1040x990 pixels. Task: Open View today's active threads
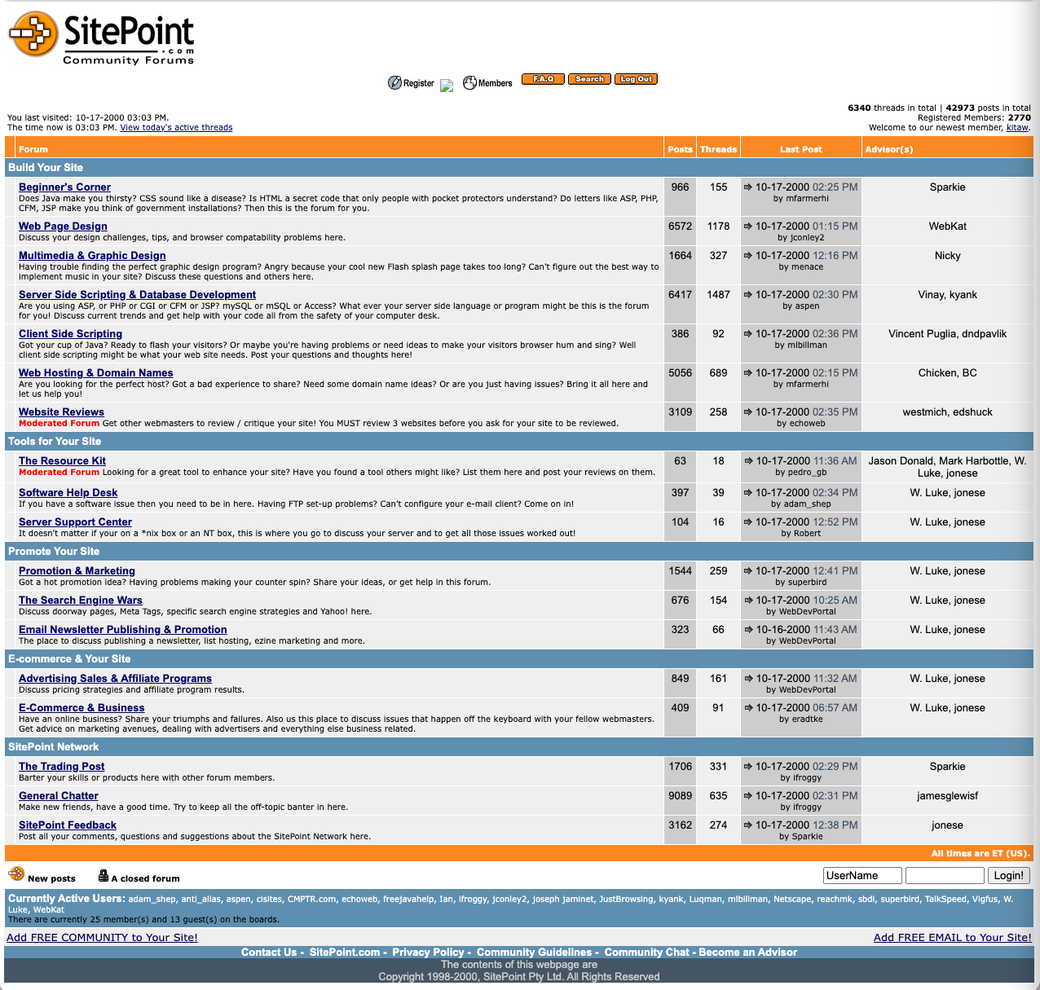176,127
